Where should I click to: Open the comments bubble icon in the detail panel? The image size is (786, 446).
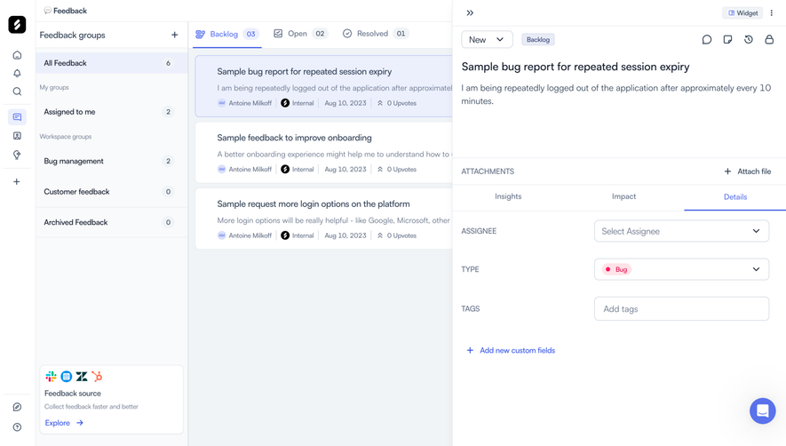(707, 40)
